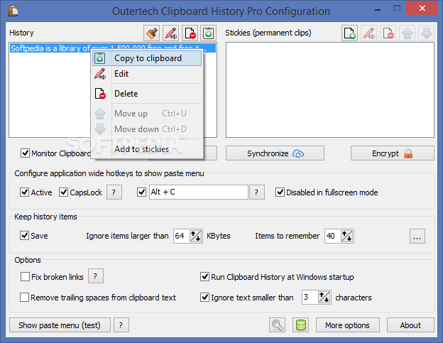
Task: Click the History toolbar copy to clipboard icon
Action: pyautogui.click(x=209, y=33)
